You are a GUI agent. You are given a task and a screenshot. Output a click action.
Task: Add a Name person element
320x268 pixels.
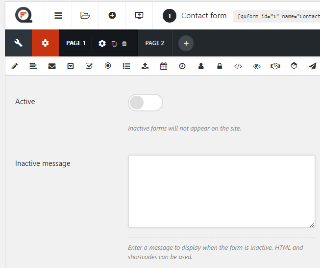(x=201, y=66)
